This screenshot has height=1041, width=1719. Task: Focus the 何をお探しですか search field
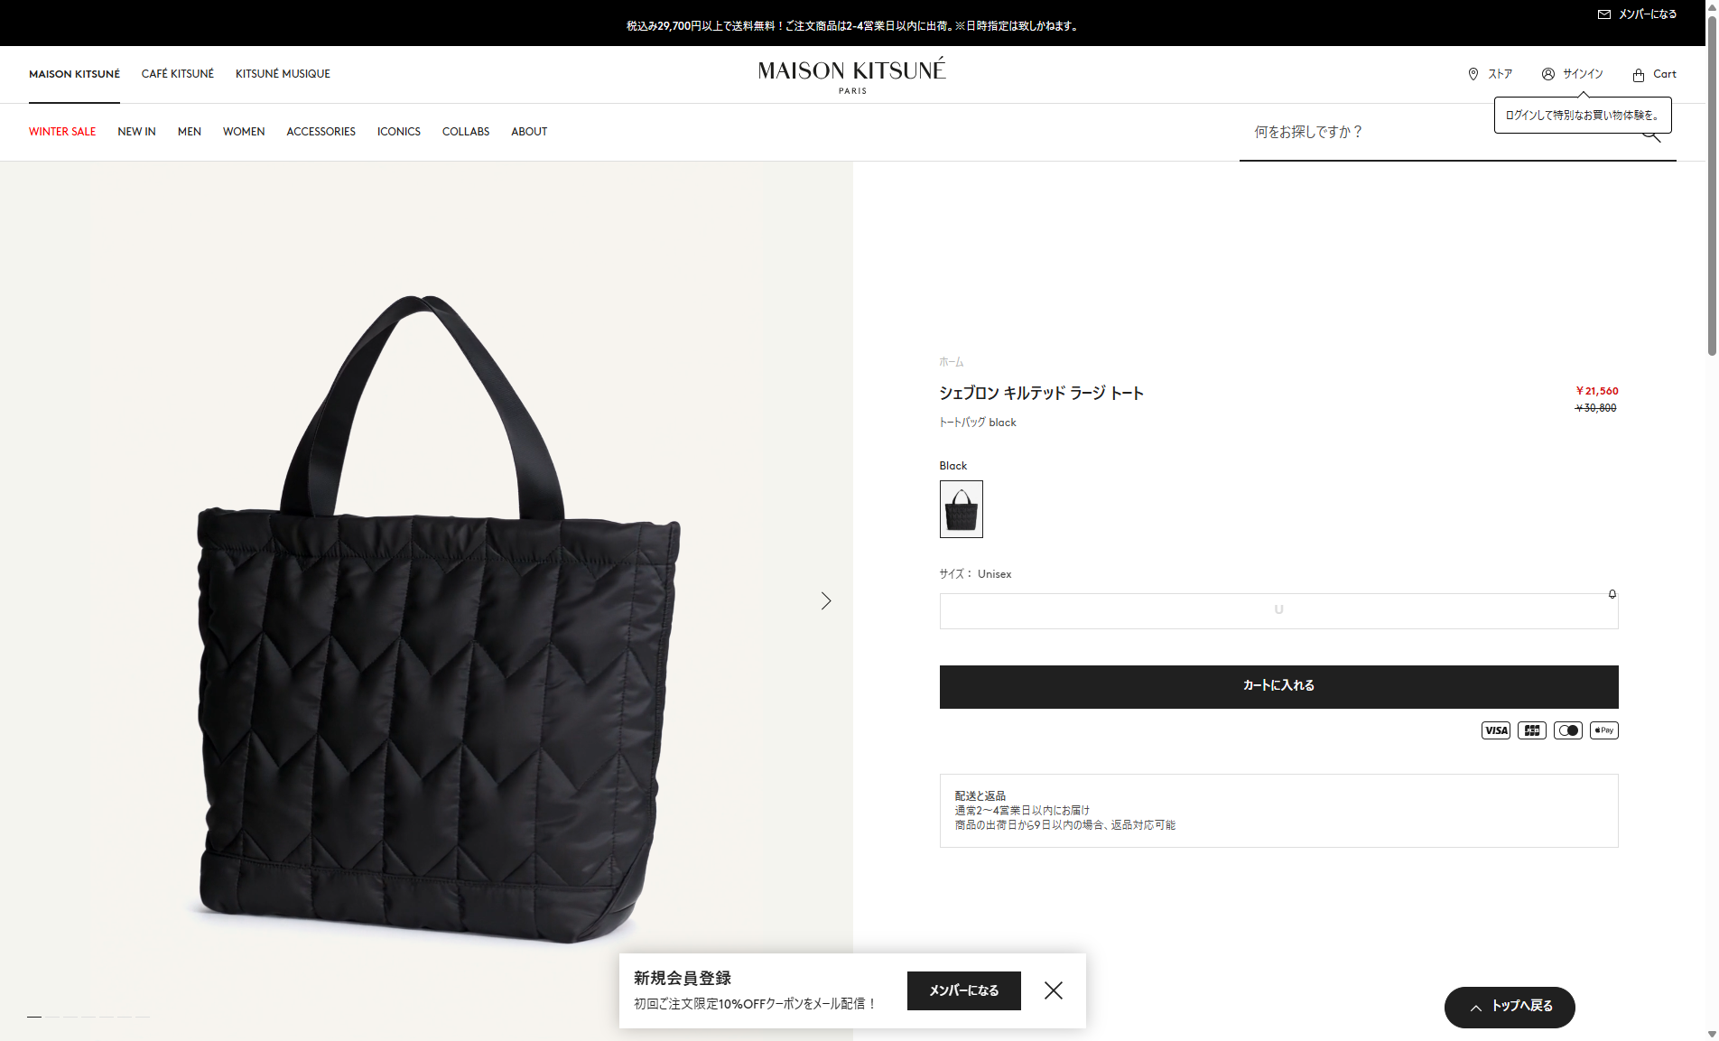coord(1445,133)
